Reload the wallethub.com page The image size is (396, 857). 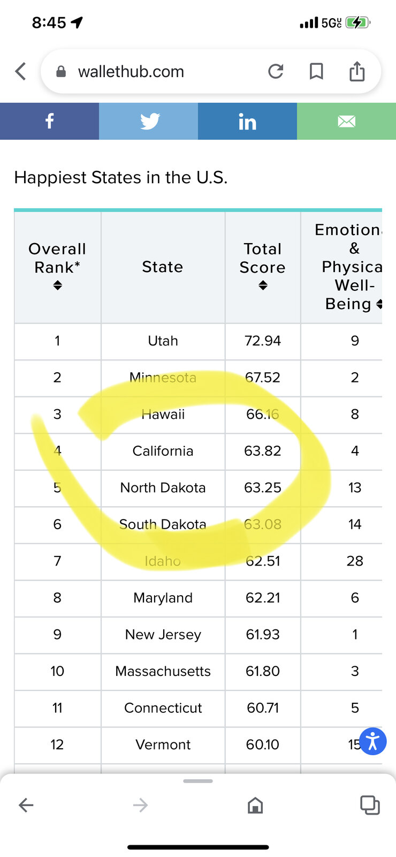pos(276,71)
